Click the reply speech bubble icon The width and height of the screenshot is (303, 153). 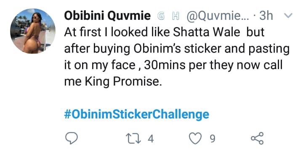[72, 138]
